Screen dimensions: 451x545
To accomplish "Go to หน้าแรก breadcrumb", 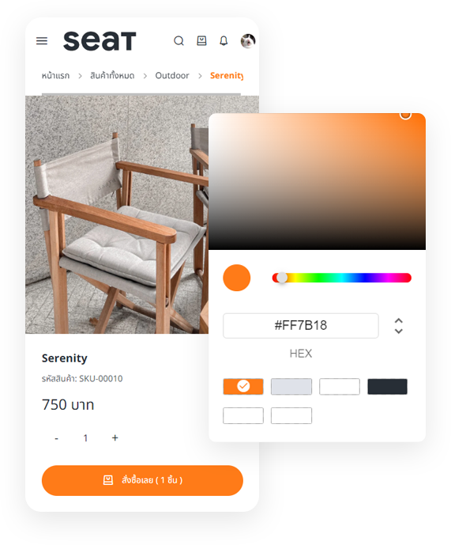I will (x=55, y=76).
